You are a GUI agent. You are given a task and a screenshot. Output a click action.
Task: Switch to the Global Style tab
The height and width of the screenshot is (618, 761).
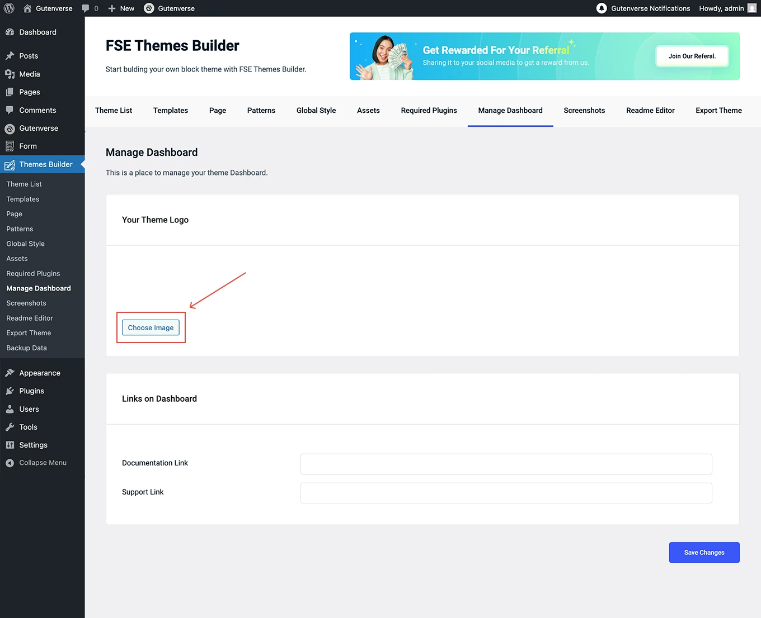click(316, 111)
